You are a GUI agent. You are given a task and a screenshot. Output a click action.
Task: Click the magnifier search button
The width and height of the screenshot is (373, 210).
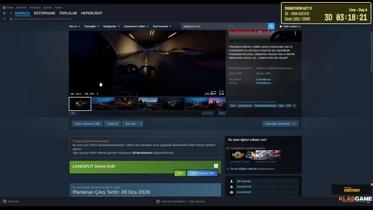[x=271, y=26]
